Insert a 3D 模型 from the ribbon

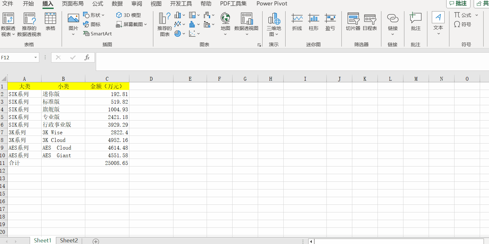pyautogui.click(x=128, y=15)
